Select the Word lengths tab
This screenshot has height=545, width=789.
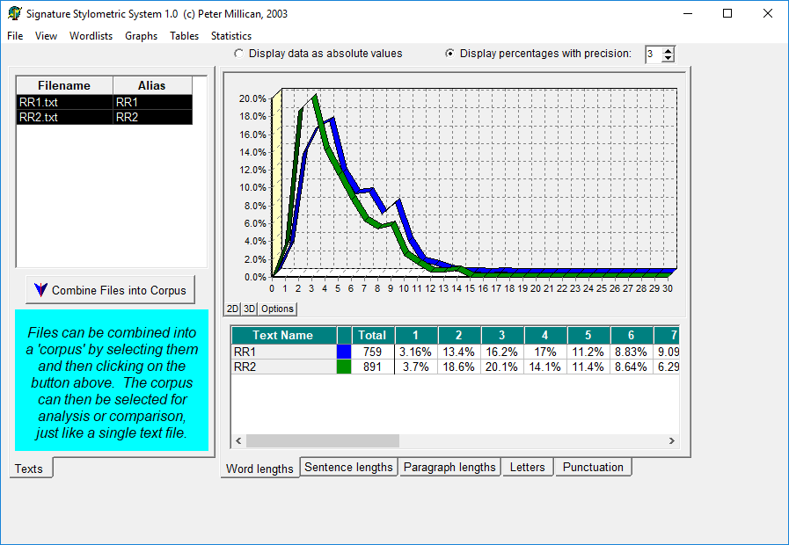pyautogui.click(x=259, y=468)
